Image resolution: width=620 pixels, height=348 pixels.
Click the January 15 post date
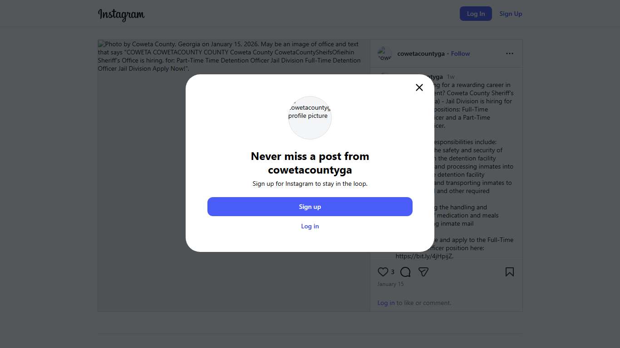[x=390, y=284]
